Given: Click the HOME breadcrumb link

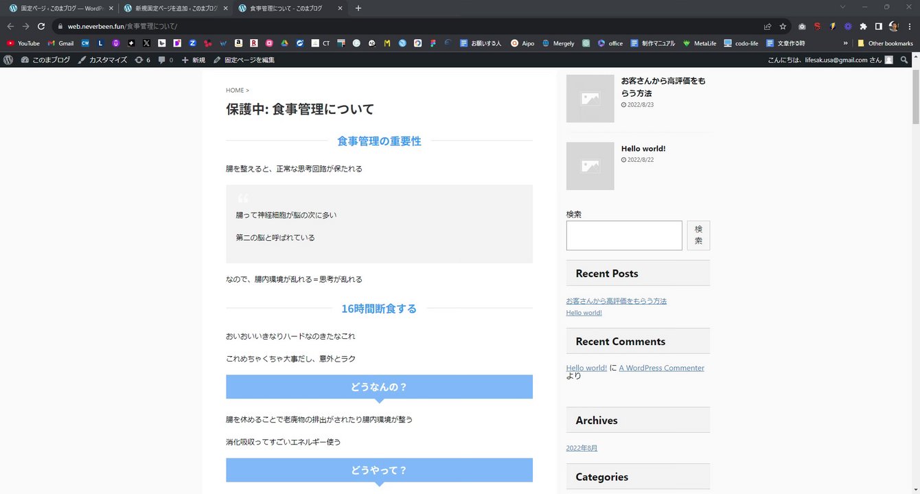Looking at the screenshot, I should coord(235,91).
